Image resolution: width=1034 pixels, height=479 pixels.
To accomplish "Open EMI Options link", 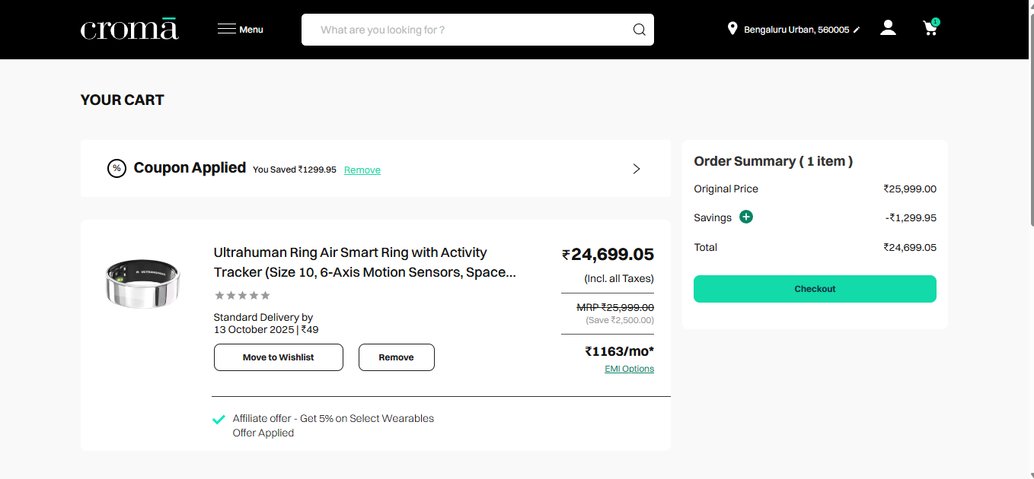I will pos(629,369).
